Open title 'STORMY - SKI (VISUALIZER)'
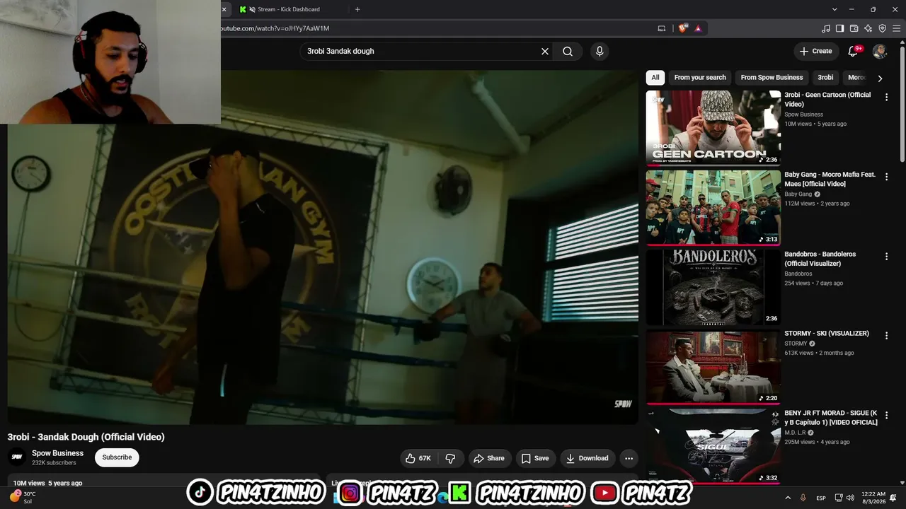 click(827, 333)
